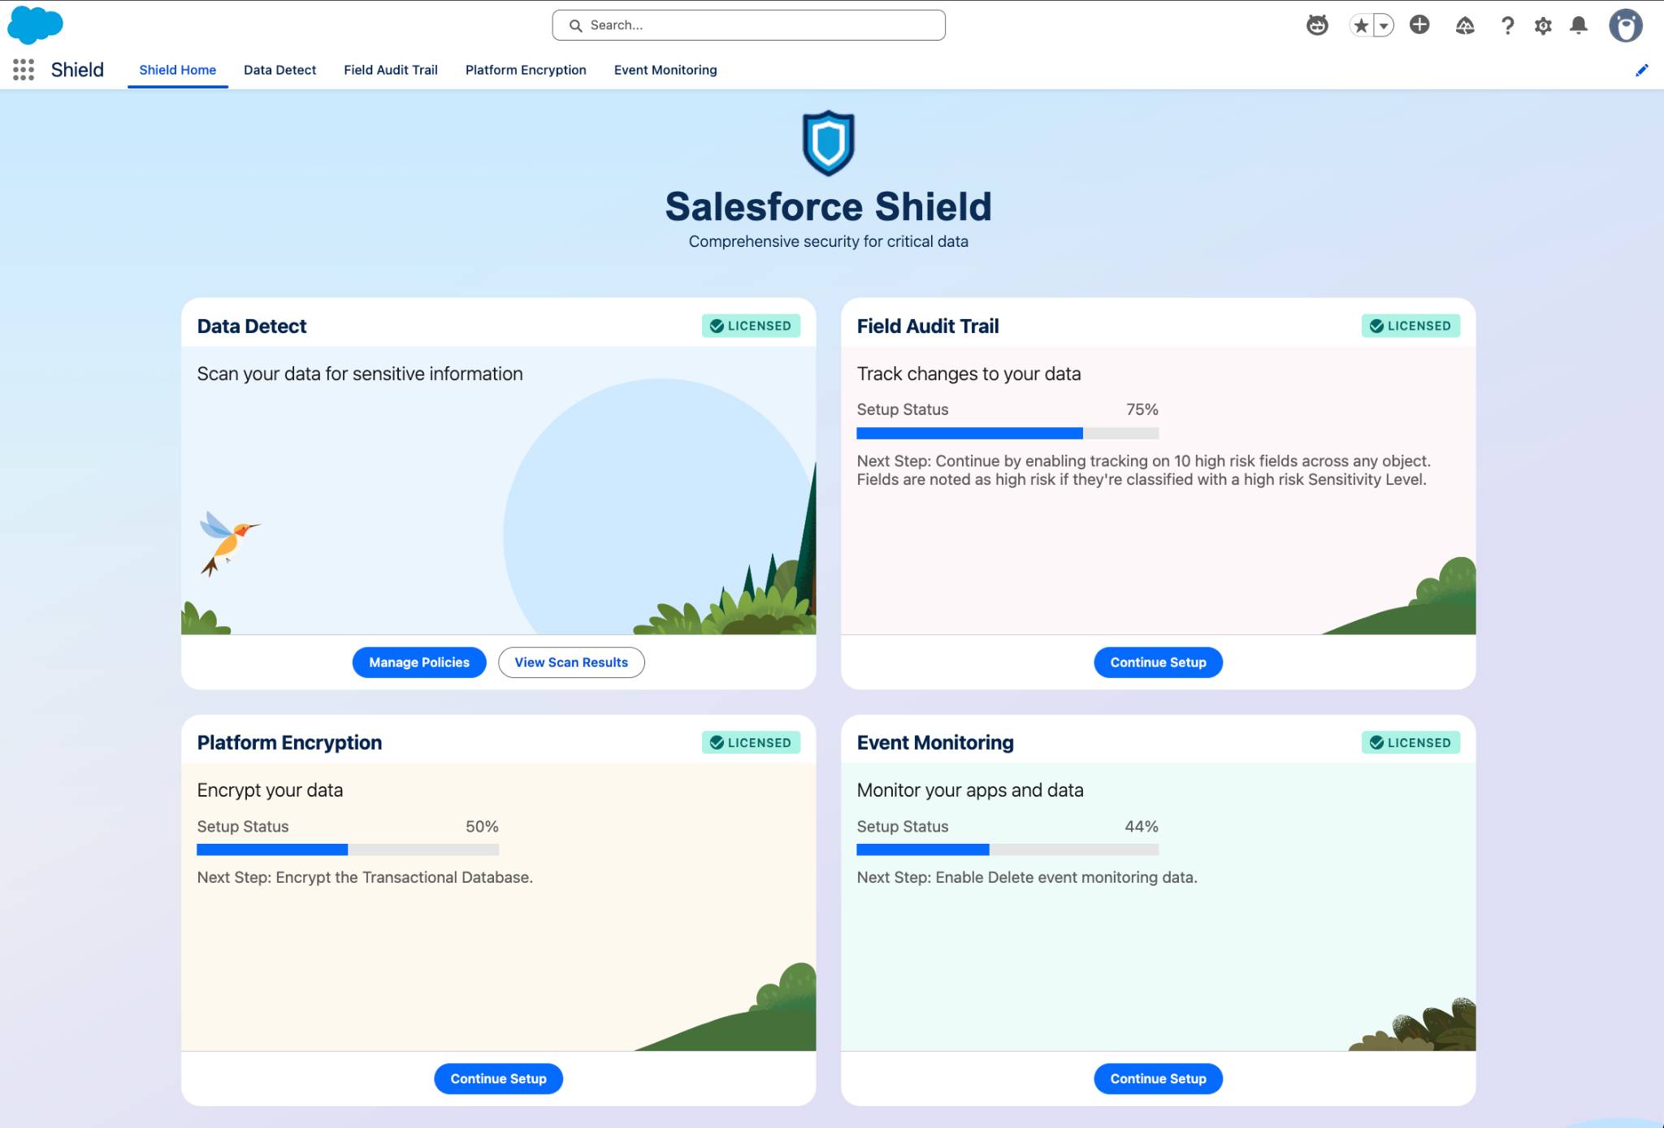
Task: Click the hummingbird illustration in Data Detect
Action: click(x=229, y=542)
